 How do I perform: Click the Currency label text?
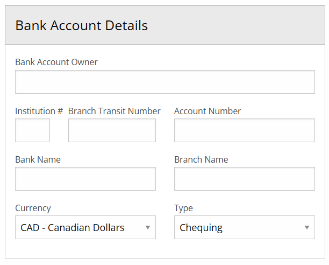[x=33, y=208]
